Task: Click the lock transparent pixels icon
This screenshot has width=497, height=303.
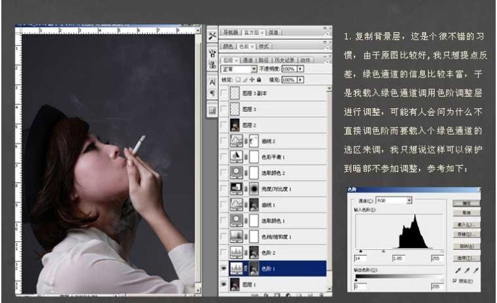Action: click(238, 80)
